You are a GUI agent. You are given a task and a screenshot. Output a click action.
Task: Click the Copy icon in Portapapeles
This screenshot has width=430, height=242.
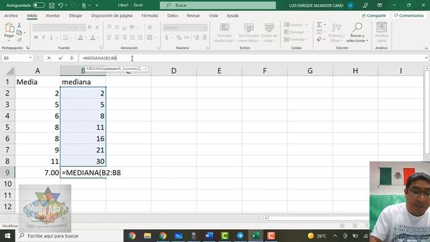pos(19,33)
